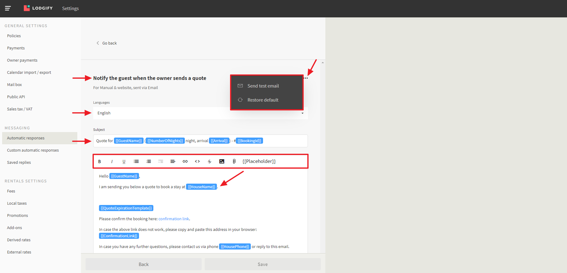567x273 pixels.
Task: Click the body greeting {{GuestName}} placeholder
Action: [124, 176]
